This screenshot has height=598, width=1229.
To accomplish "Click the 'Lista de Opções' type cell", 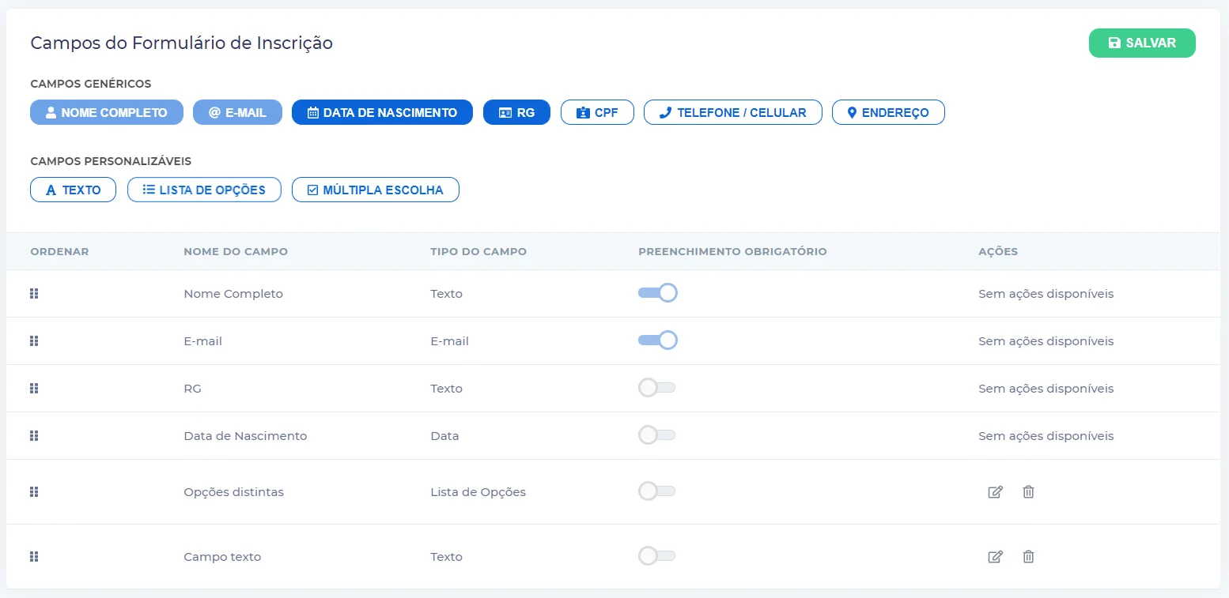I will point(478,492).
